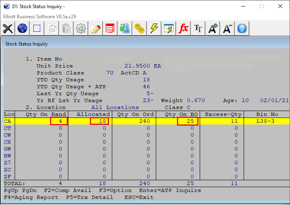Click the Age value 10
290x205 pixels.
pos(245,100)
